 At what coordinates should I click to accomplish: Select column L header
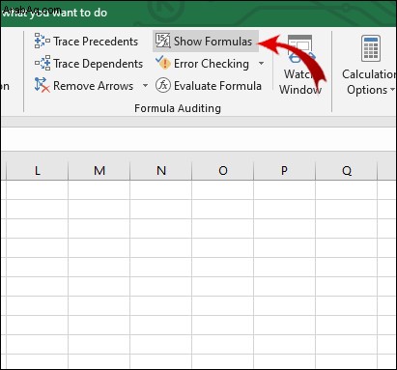37,170
